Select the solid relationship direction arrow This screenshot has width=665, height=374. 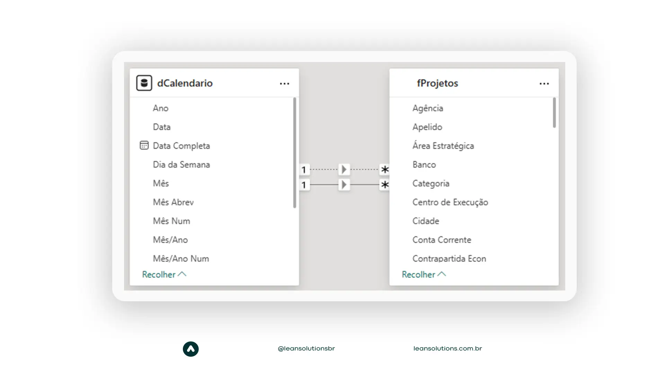click(344, 185)
